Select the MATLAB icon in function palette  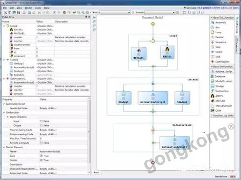point(212,101)
